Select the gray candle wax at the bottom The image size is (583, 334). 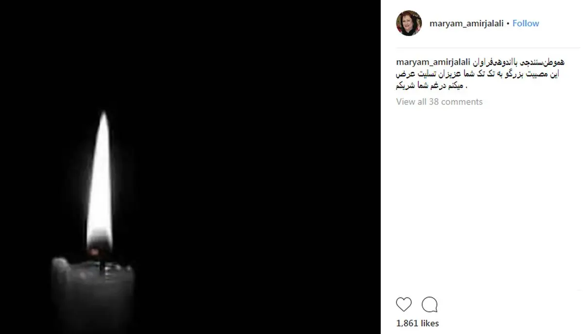tap(92, 294)
